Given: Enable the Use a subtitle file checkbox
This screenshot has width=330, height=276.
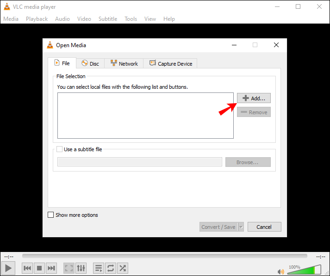Looking at the screenshot, I should click(x=59, y=149).
